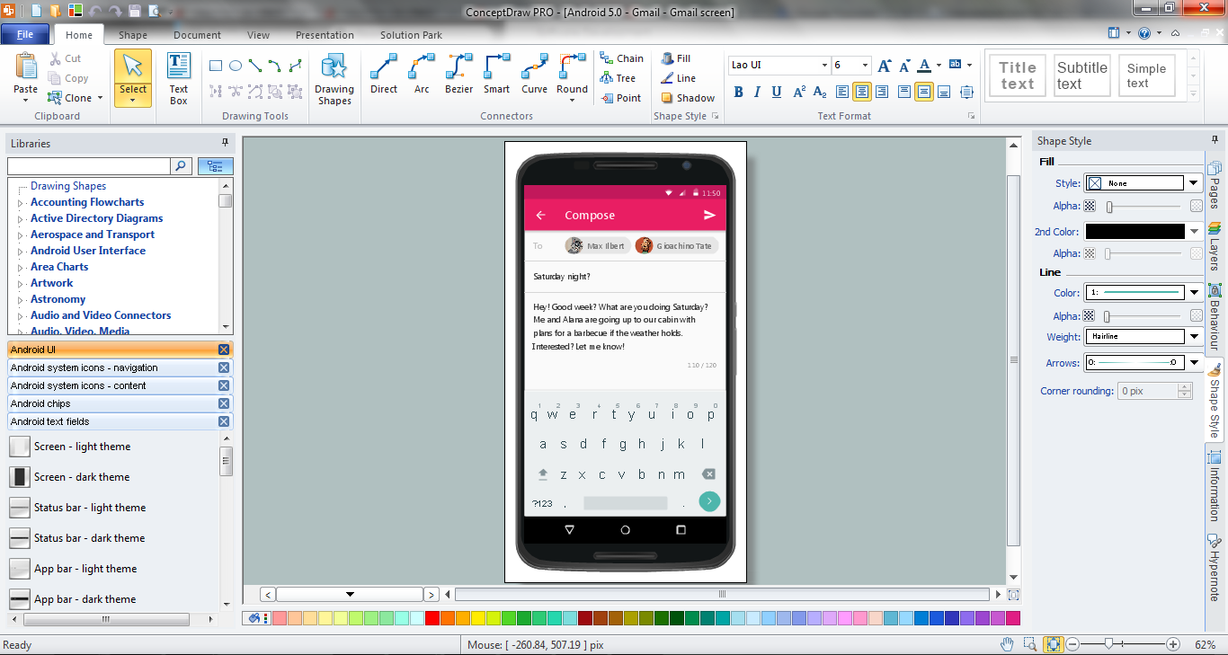This screenshot has width=1228, height=655.
Task: Toggle underline text formatting
Action: point(777,92)
